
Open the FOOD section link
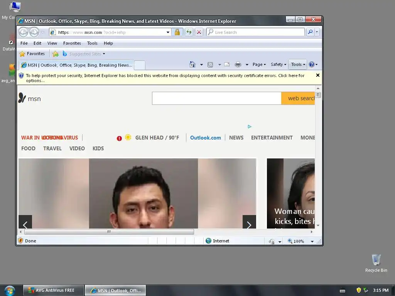pos(28,148)
